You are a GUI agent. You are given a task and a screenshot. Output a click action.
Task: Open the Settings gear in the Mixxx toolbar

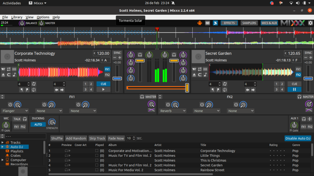[310, 23]
